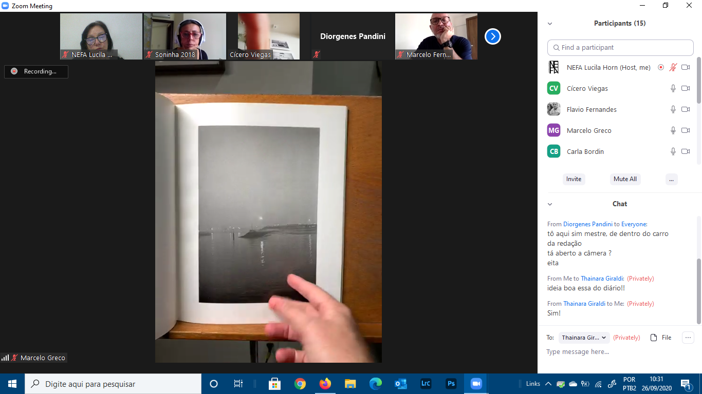Viewport: 702px width, 394px height.
Task: Launch Firefox from the taskbar
Action: point(325,384)
